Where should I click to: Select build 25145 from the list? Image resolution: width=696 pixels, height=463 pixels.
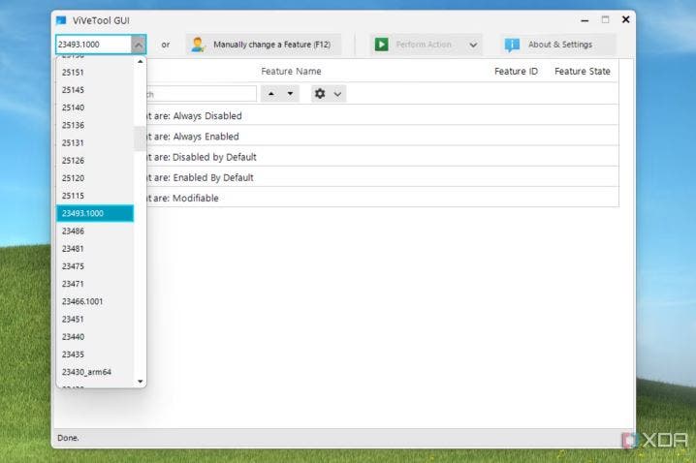point(95,90)
